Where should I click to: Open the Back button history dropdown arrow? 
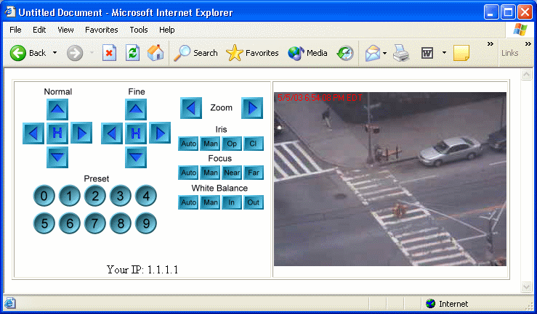[54, 53]
